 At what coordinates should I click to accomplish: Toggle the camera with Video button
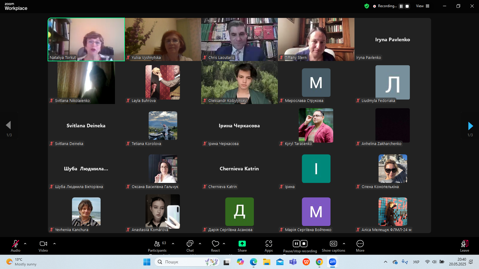pyautogui.click(x=43, y=246)
